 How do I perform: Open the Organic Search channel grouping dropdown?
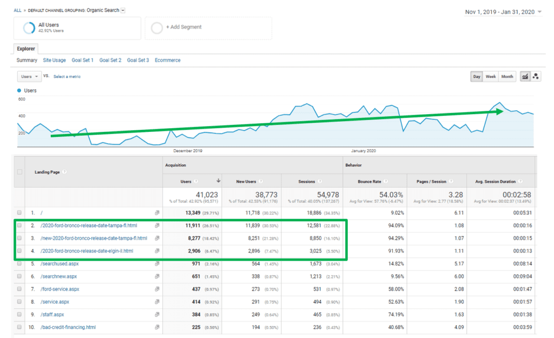tap(123, 10)
